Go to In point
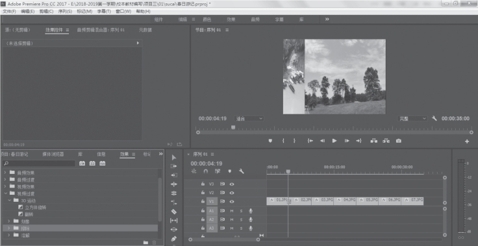Screen dimensions: 478x246 tap(310, 141)
